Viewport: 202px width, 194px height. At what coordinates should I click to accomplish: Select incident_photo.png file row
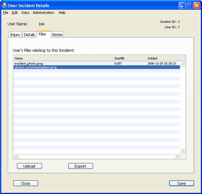[96, 63]
